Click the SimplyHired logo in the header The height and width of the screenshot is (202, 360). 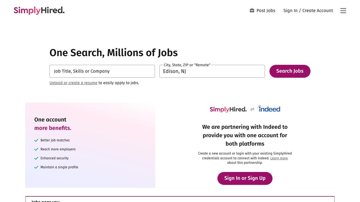point(39,11)
